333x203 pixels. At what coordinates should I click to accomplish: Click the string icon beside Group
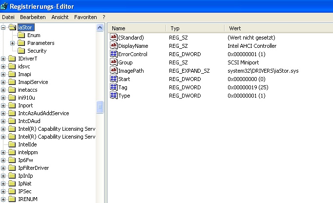click(x=114, y=62)
